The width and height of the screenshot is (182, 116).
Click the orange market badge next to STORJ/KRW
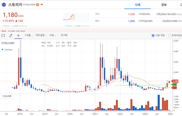click(38, 5)
